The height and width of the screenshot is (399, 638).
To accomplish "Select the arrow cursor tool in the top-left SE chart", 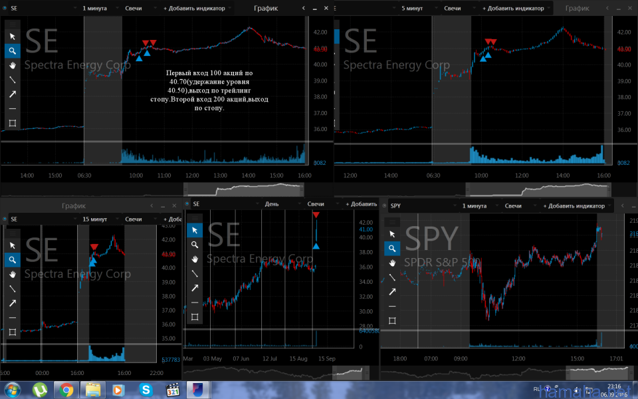I will 12,36.
